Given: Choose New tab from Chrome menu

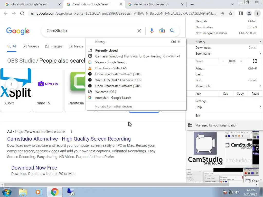Looking at the screenshot, I should [224, 21].
